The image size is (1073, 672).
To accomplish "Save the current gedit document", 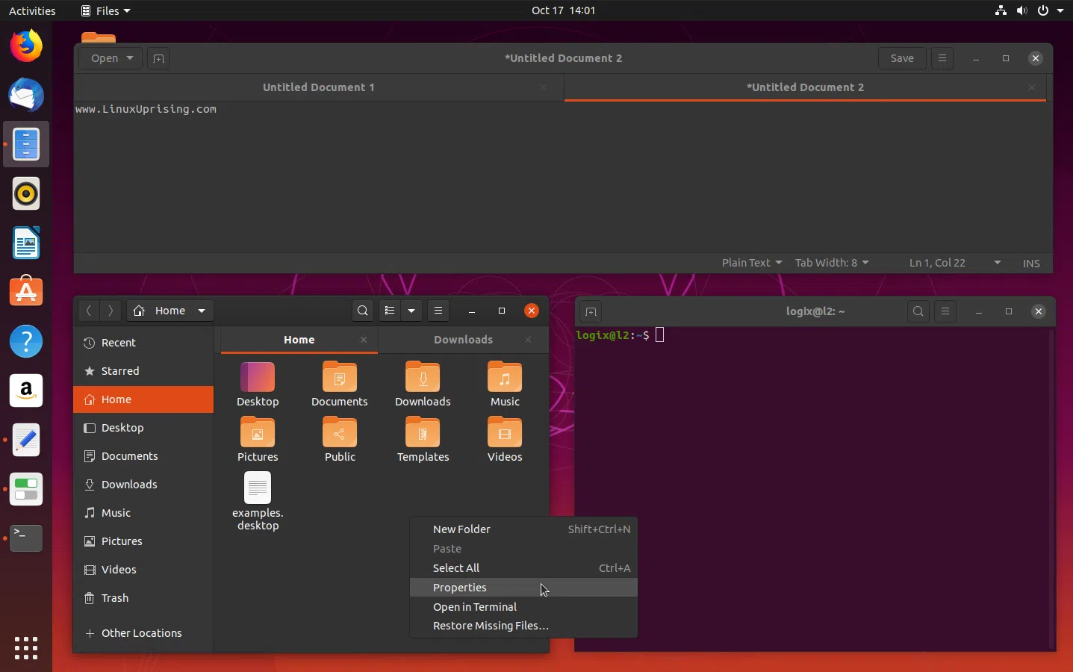I will [902, 58].
